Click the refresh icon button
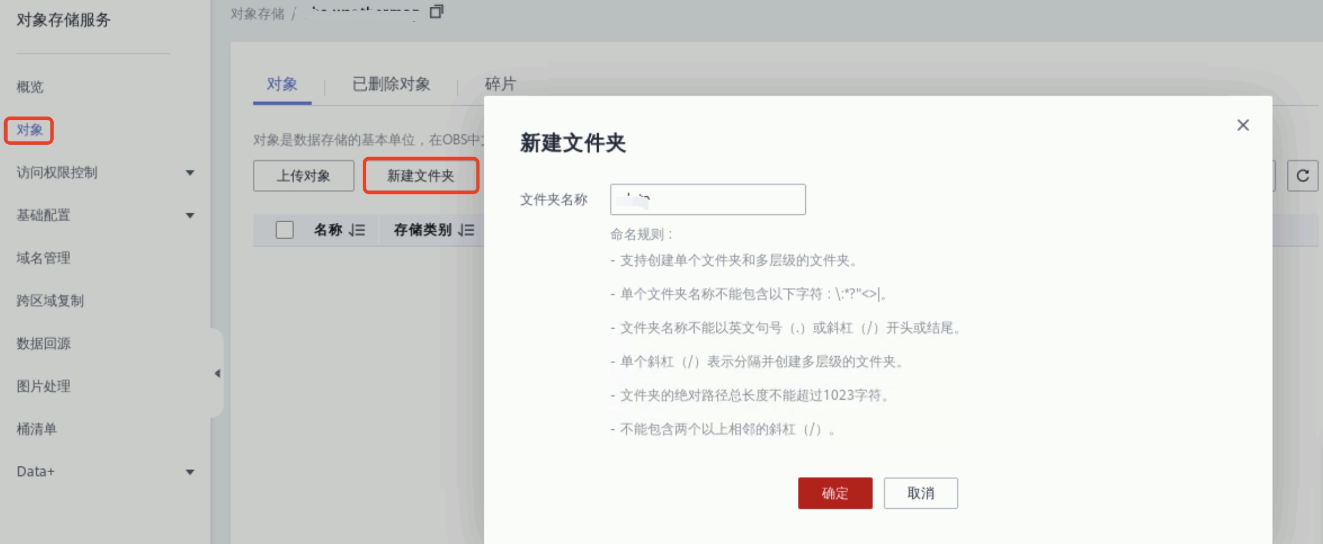Image resolution: width=1323 pixels, height=544 pixels. point(1302,176)
